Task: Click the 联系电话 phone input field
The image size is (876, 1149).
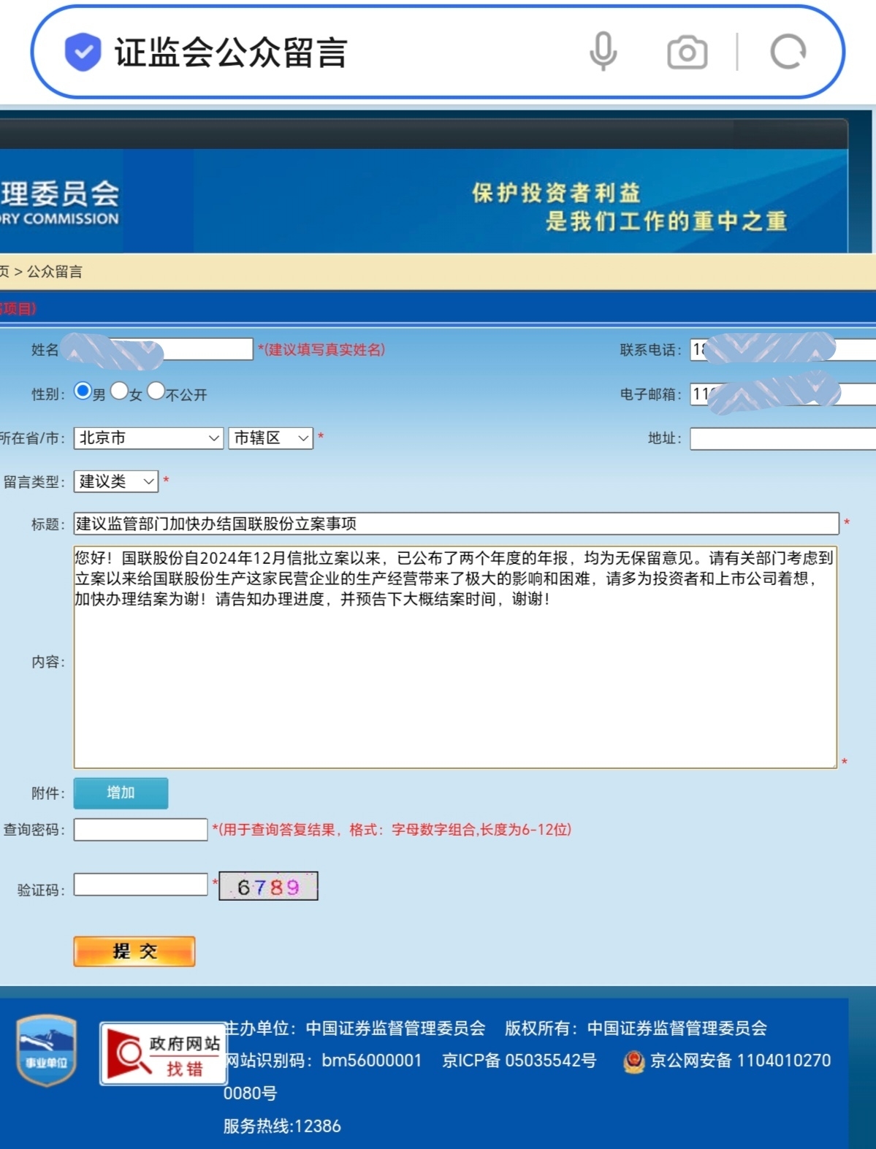Action: coord(783,349)
